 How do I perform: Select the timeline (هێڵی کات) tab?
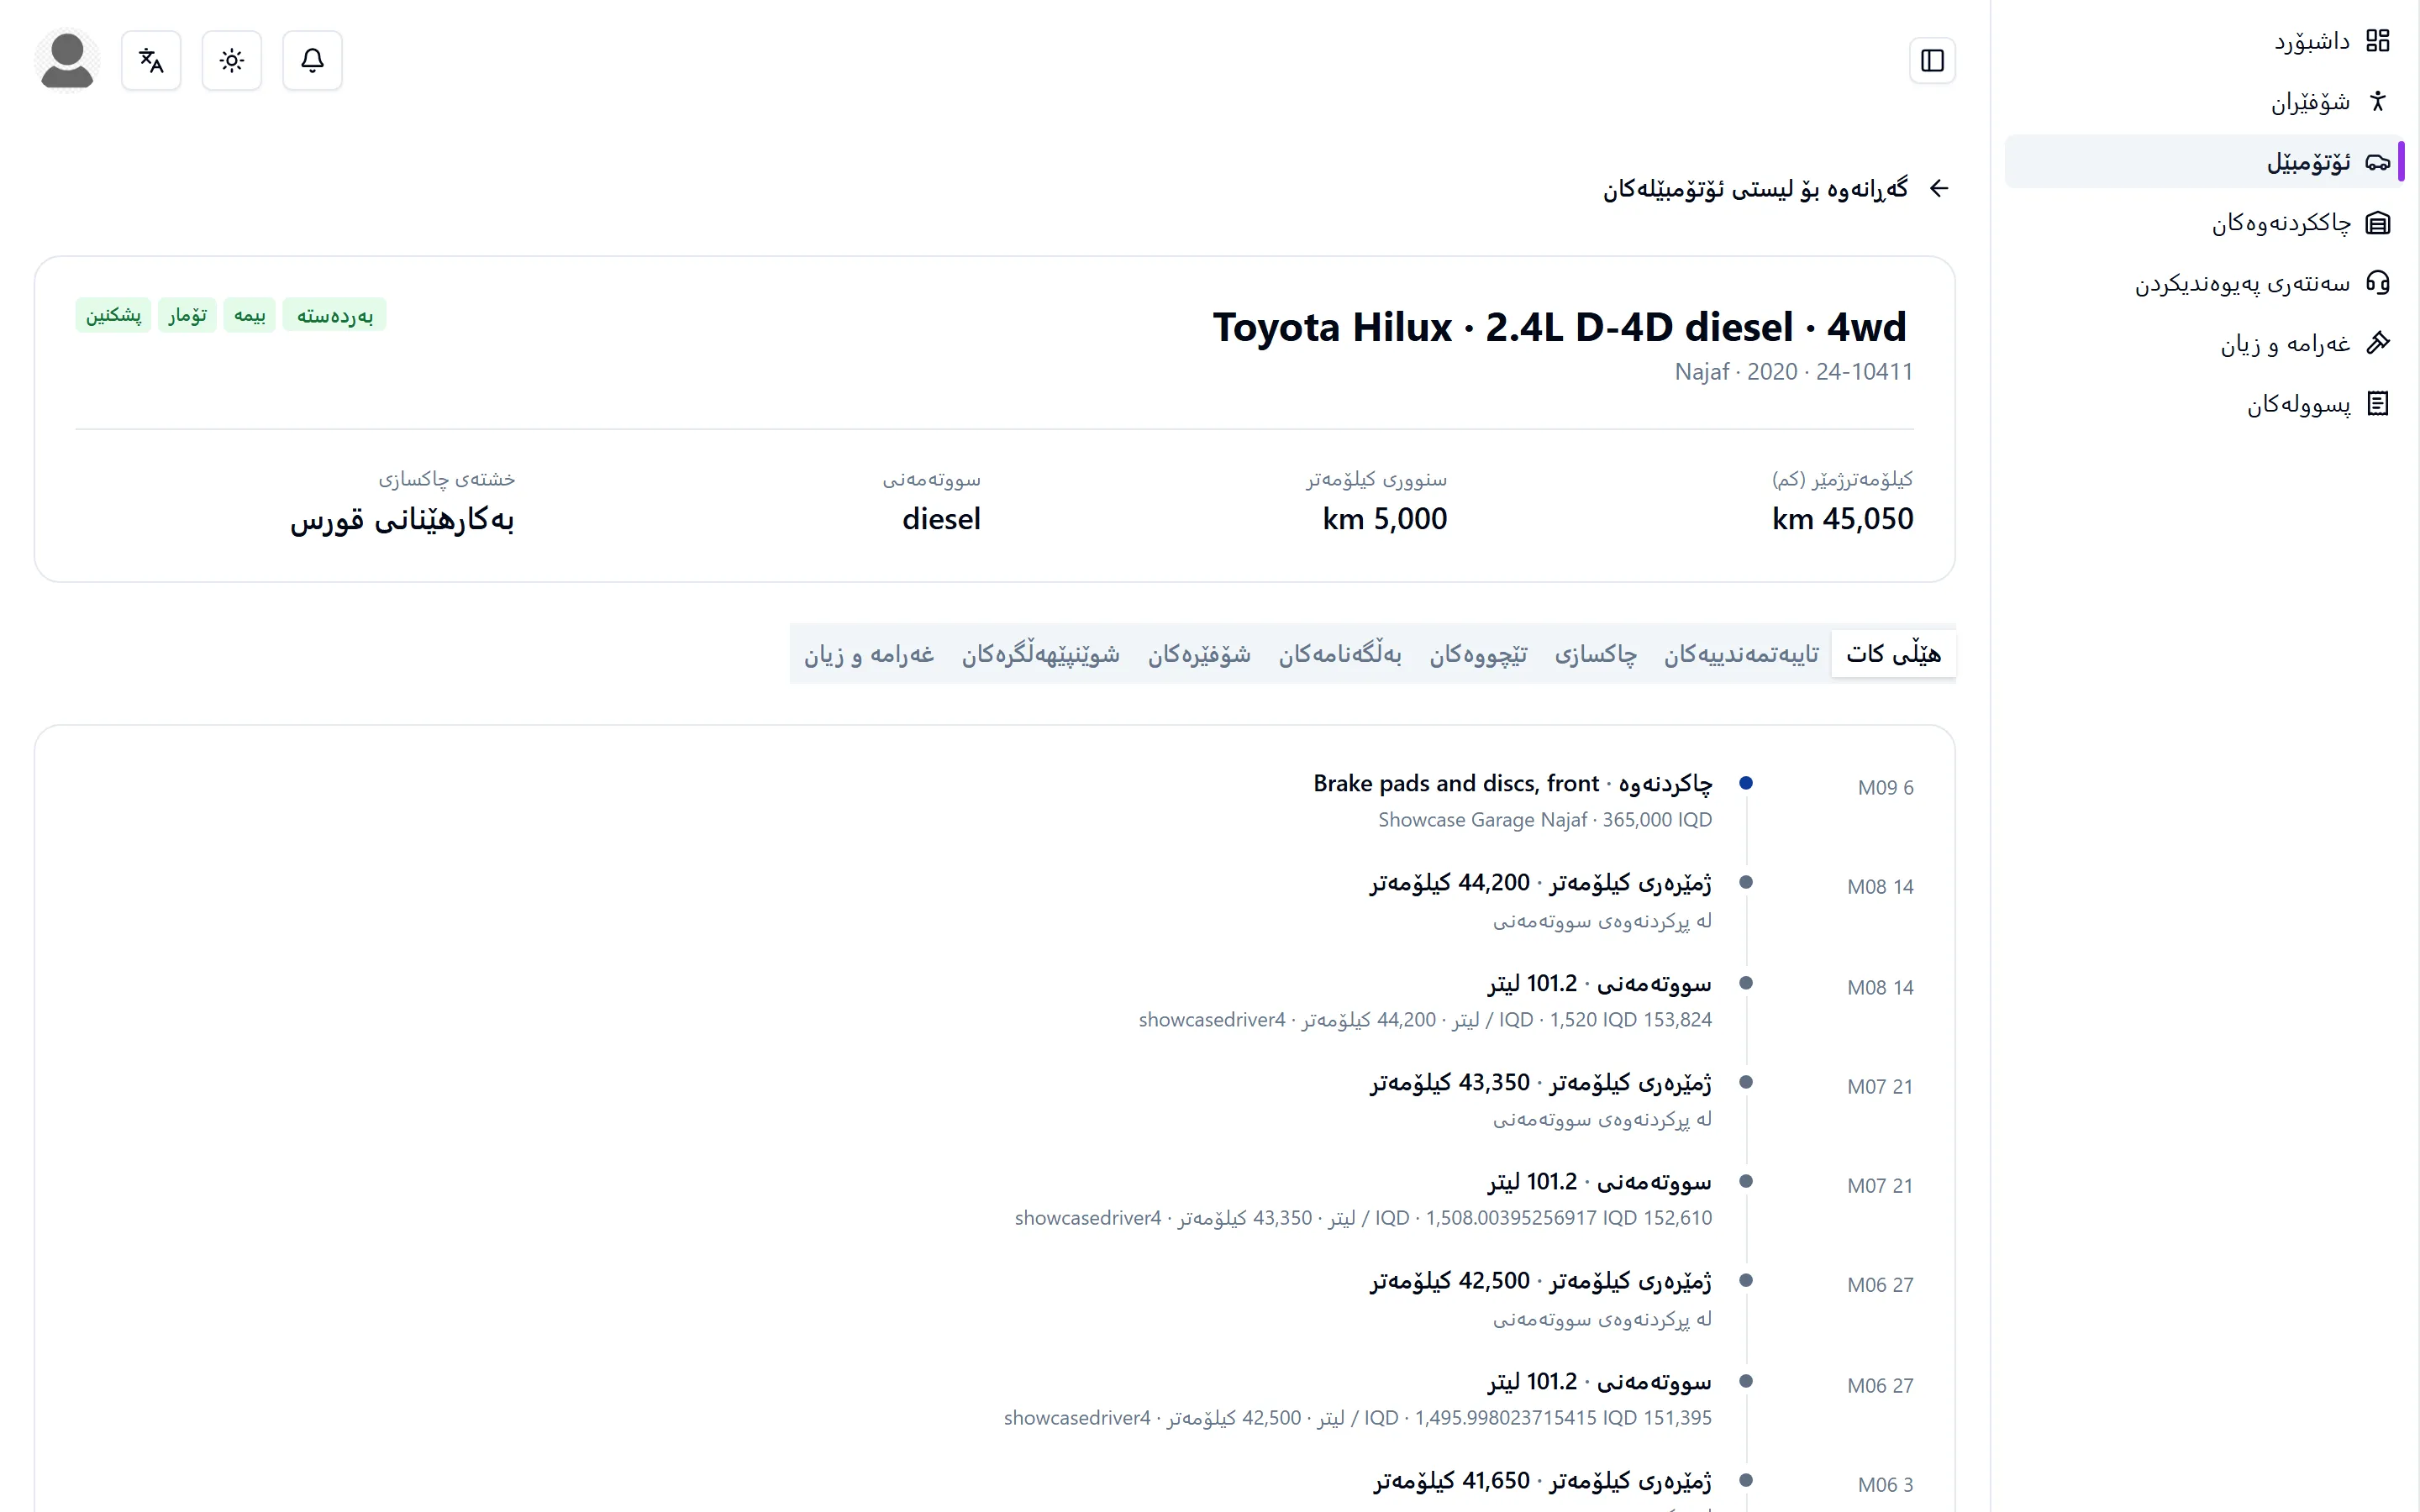point(1893,654)
